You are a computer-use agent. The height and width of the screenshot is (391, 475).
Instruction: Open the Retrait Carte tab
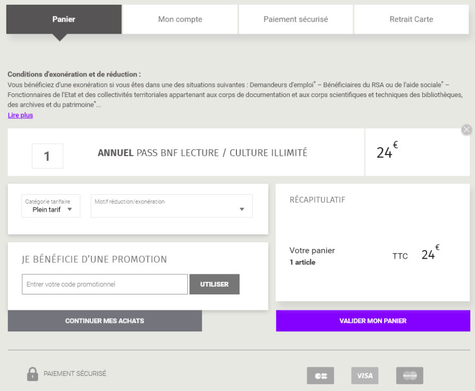coord(411,20)
